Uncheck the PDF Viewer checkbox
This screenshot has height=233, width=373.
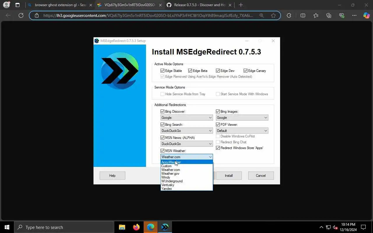tap(218, 125)
